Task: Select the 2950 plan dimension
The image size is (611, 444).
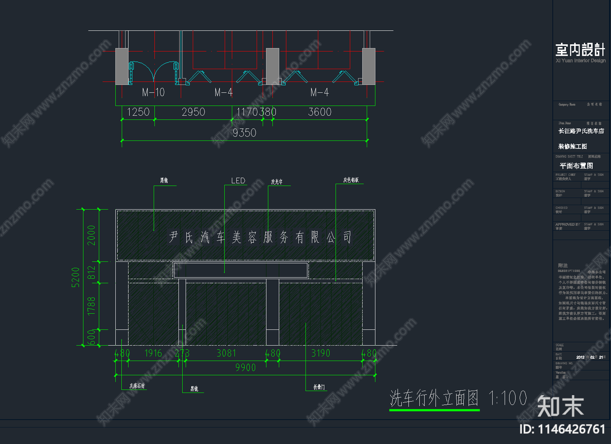Action: click(x=193, y=112)
